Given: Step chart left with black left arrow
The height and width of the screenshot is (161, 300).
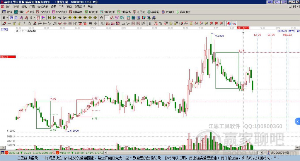Looking at the screenshot, I should click(x=60, y=18).
